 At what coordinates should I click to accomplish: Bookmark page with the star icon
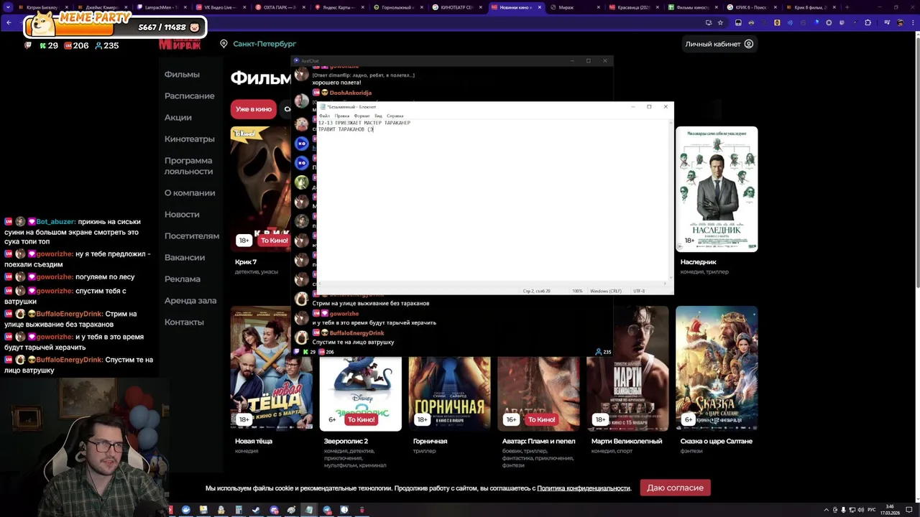pos(720,22)
